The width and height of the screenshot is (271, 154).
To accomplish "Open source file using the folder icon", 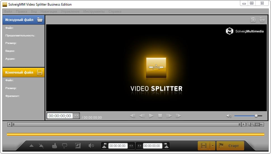I will pos(40,20).
